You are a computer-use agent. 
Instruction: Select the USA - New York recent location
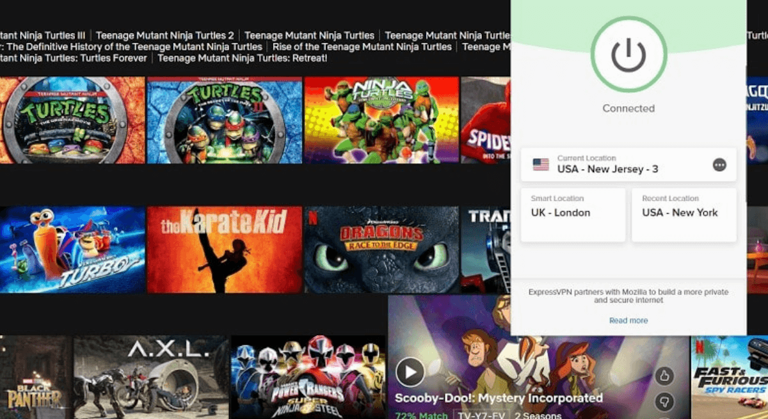tap(684, 215)
